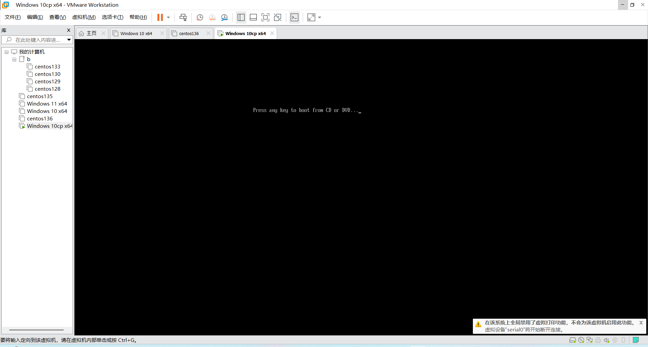Select centos128 in the library
The height and width of the screenshot is (347, 648).
click(47, 89)
